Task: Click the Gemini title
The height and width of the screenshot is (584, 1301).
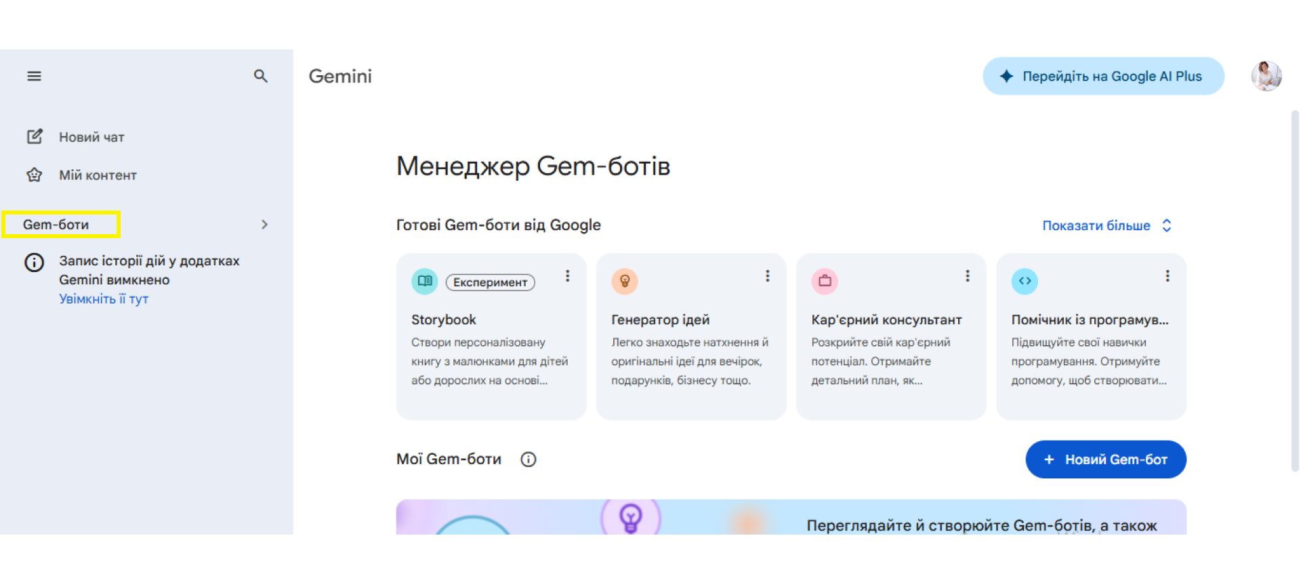Action: click(x=340, y=76)
